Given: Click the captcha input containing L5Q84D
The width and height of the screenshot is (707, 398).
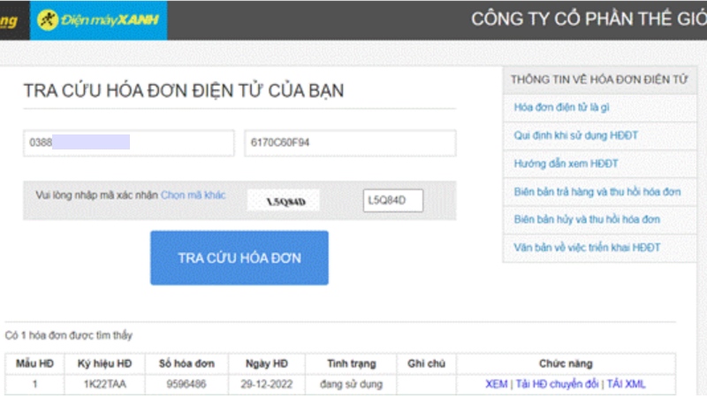Looking at the screenshot, I should click(393, 201).
